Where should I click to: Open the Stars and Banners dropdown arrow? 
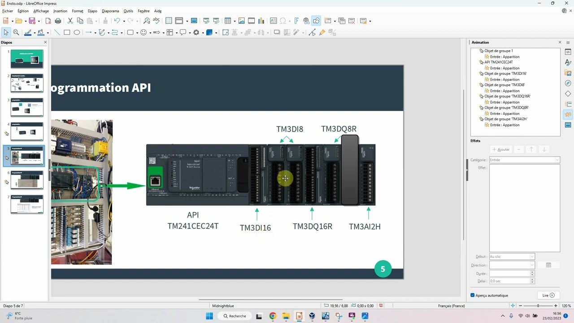click(203, 32)
